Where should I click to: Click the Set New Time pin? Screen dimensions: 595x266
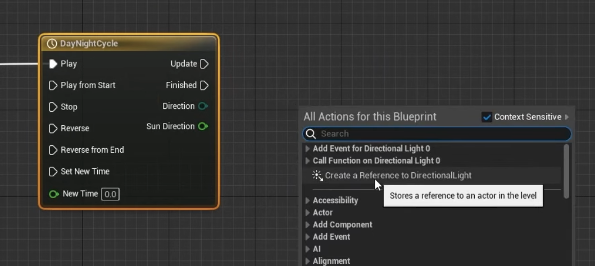[53, 172]
